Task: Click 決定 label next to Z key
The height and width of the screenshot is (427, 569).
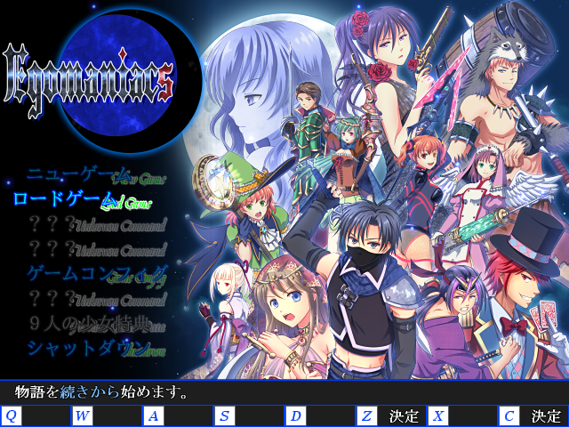Action: point(404,416)
